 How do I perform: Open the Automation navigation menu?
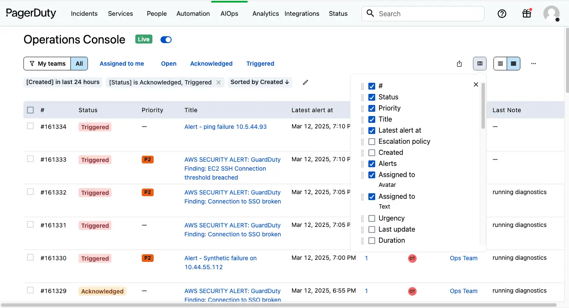click(193, 14)
